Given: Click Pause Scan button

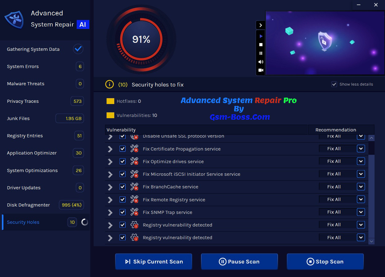Looking at the screenshot, I should 239,262.
